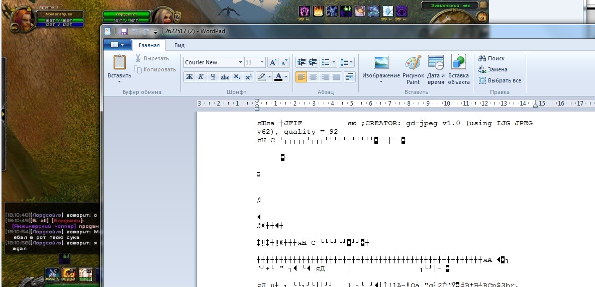
Task: Click the Рисунок Paint insert icon
Action: [x=413, y=62]
